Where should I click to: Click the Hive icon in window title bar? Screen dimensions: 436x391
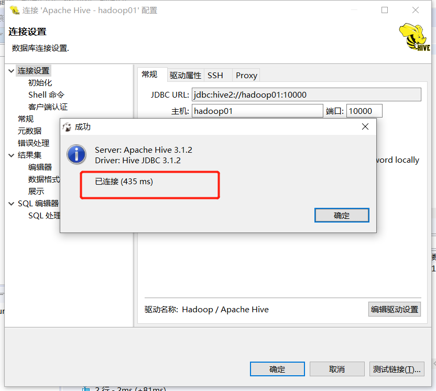tap(15, 10)
